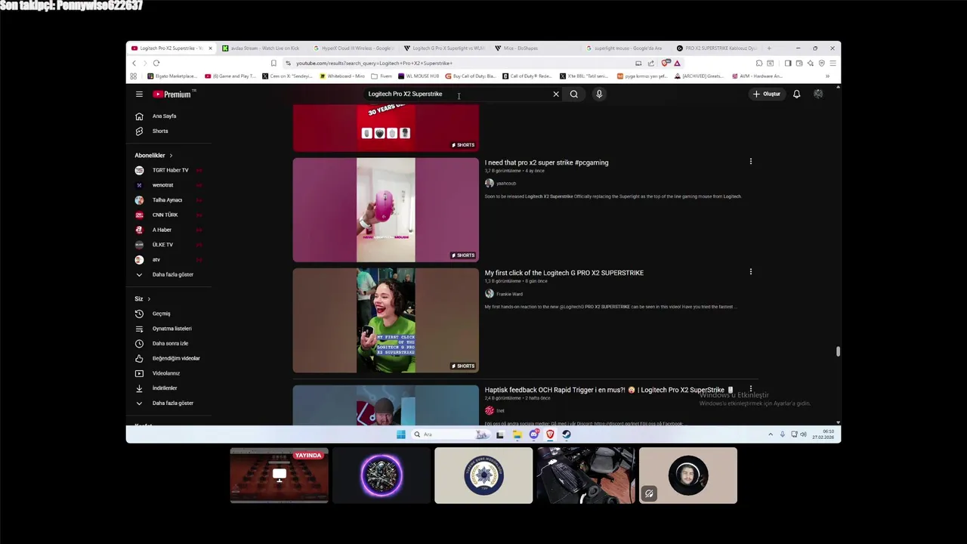Image resolution: width=967 pixels, height=544 pixels.
Task: Open Beğendiğim videolar liked videos
Action: point(167,358)
